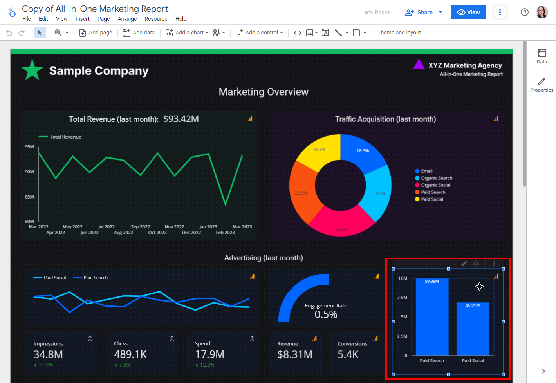556x383 pixels.
Task: Toggle the pin on the Impressions card
Action: 90,338
